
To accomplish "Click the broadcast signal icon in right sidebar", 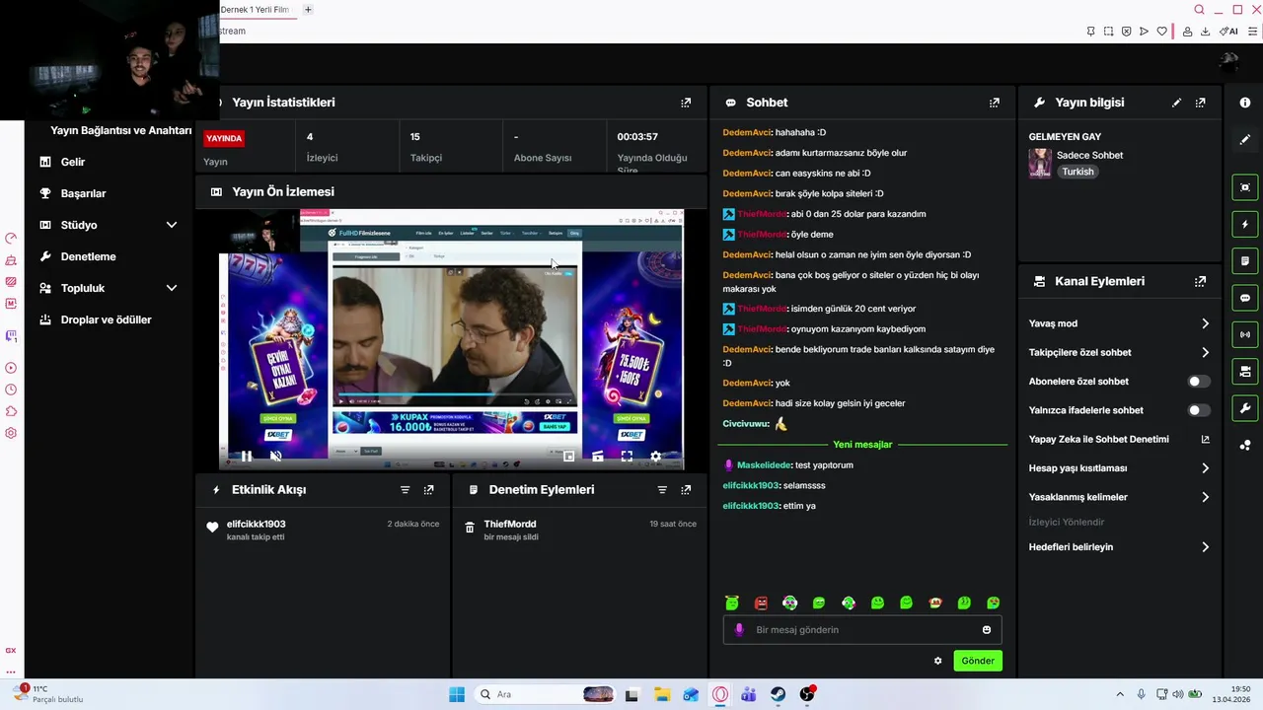I will click(1245, 334).
